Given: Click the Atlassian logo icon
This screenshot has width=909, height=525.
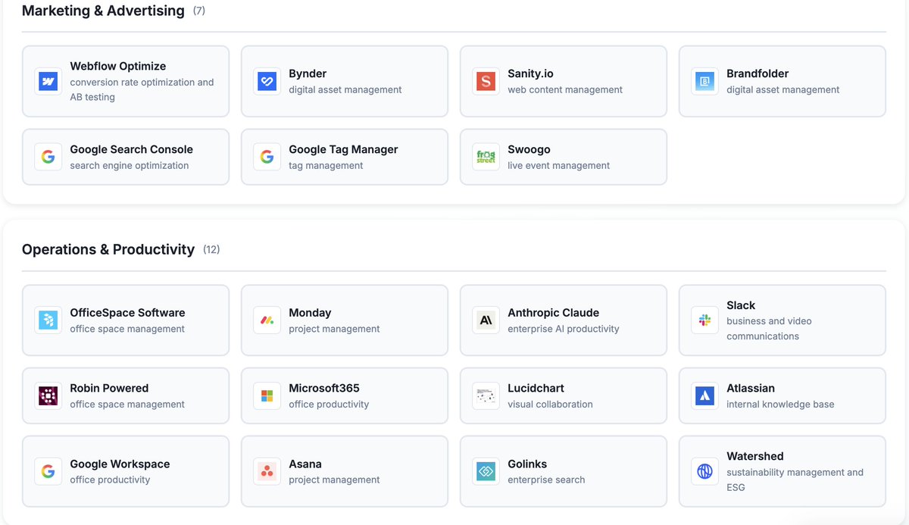Looking at the screenshot, I should [705, 395].
